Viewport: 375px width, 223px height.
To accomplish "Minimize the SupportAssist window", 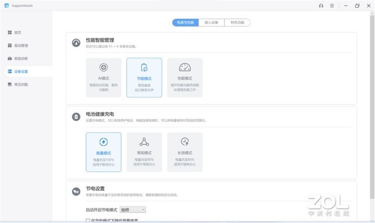I will (346, 6).
